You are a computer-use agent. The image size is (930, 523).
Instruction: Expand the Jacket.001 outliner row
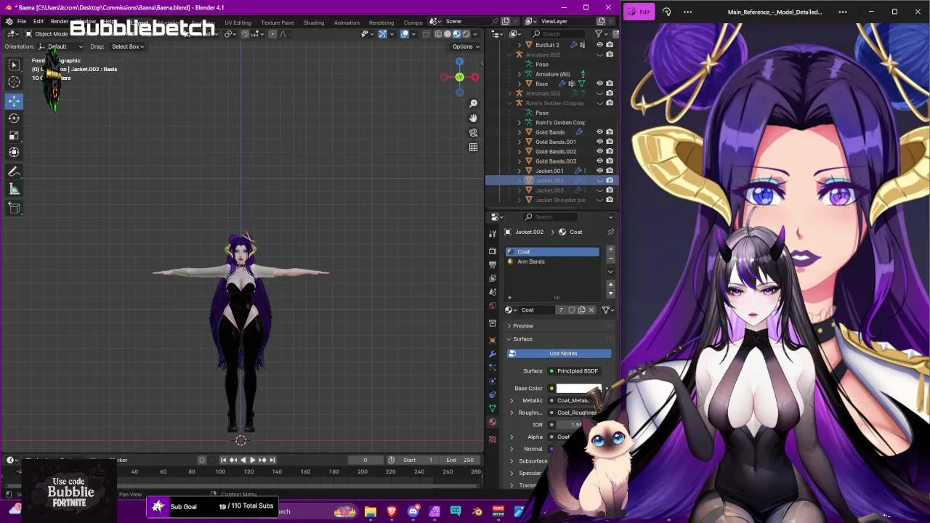[519, 171]
